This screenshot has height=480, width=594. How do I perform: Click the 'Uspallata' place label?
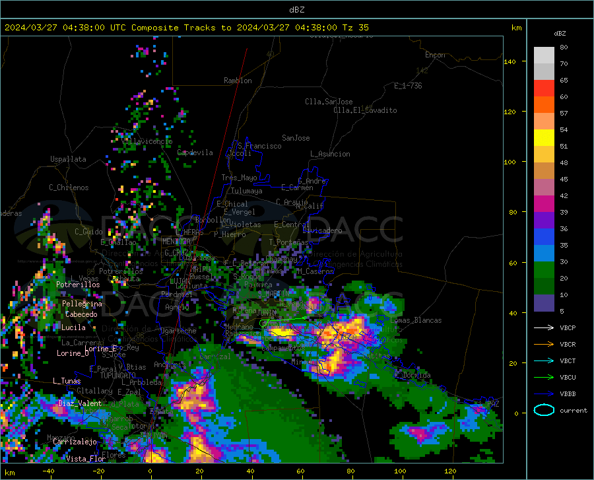68,159
